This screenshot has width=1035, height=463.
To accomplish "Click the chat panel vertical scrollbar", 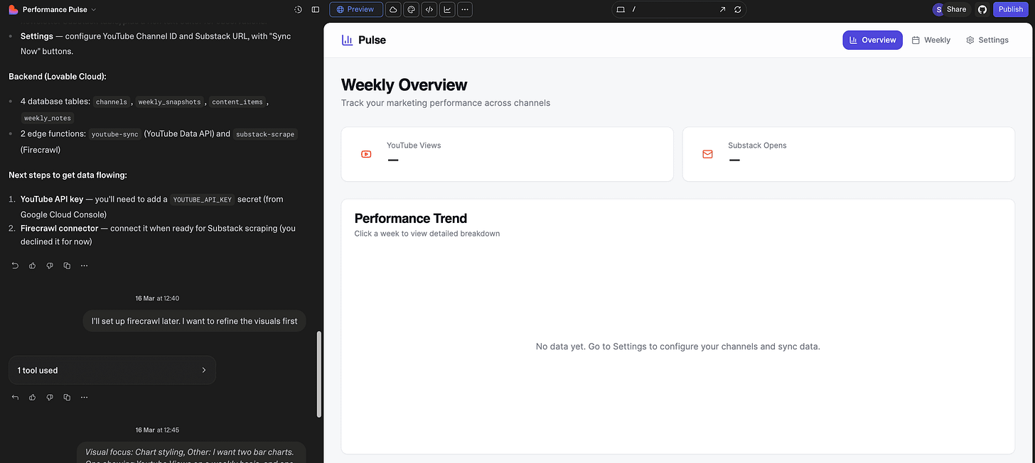I will (x=318, y=374).
